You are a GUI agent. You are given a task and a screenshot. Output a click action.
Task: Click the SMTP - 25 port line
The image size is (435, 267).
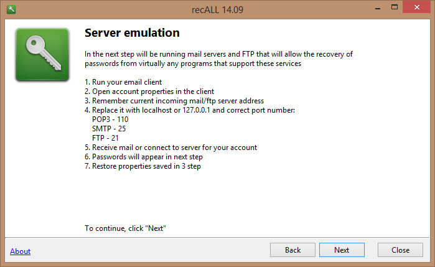pos(109,129)
